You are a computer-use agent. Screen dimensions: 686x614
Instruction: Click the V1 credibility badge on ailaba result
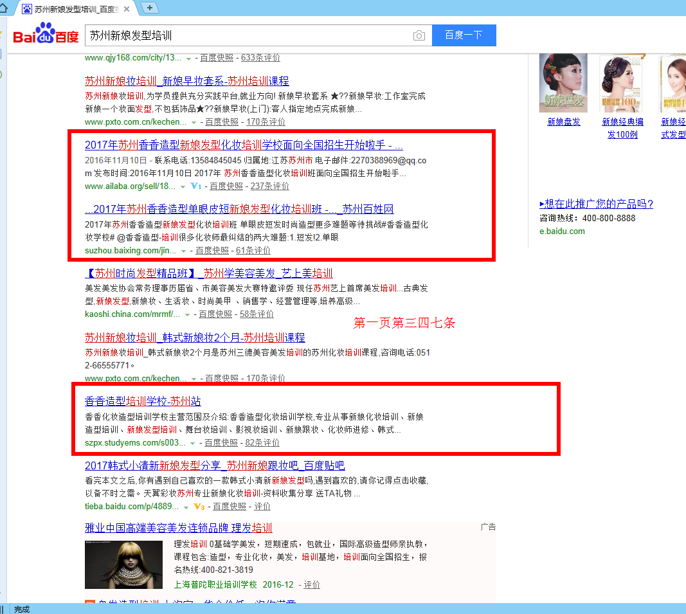pos(197,186)
